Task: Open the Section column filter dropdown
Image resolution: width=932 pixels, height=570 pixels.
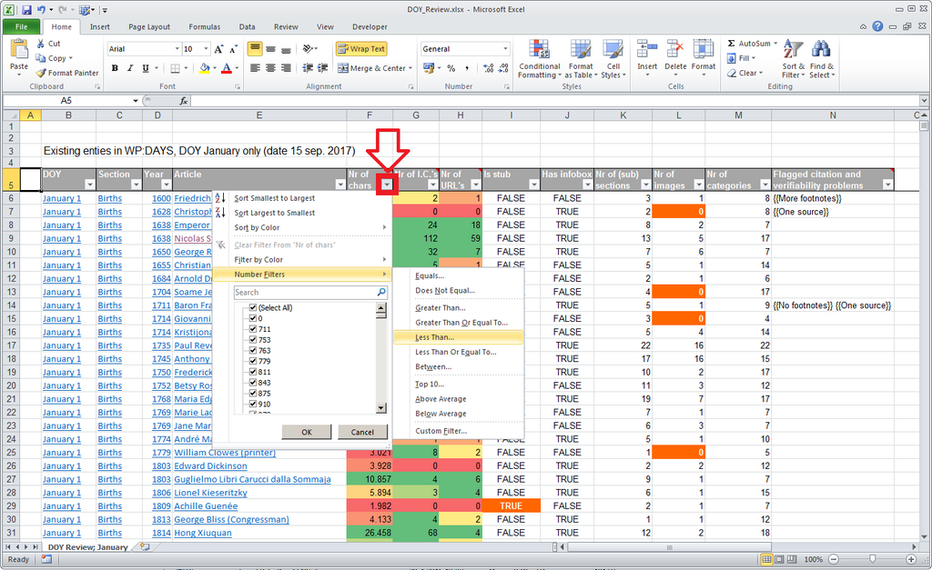Action: 136,185
